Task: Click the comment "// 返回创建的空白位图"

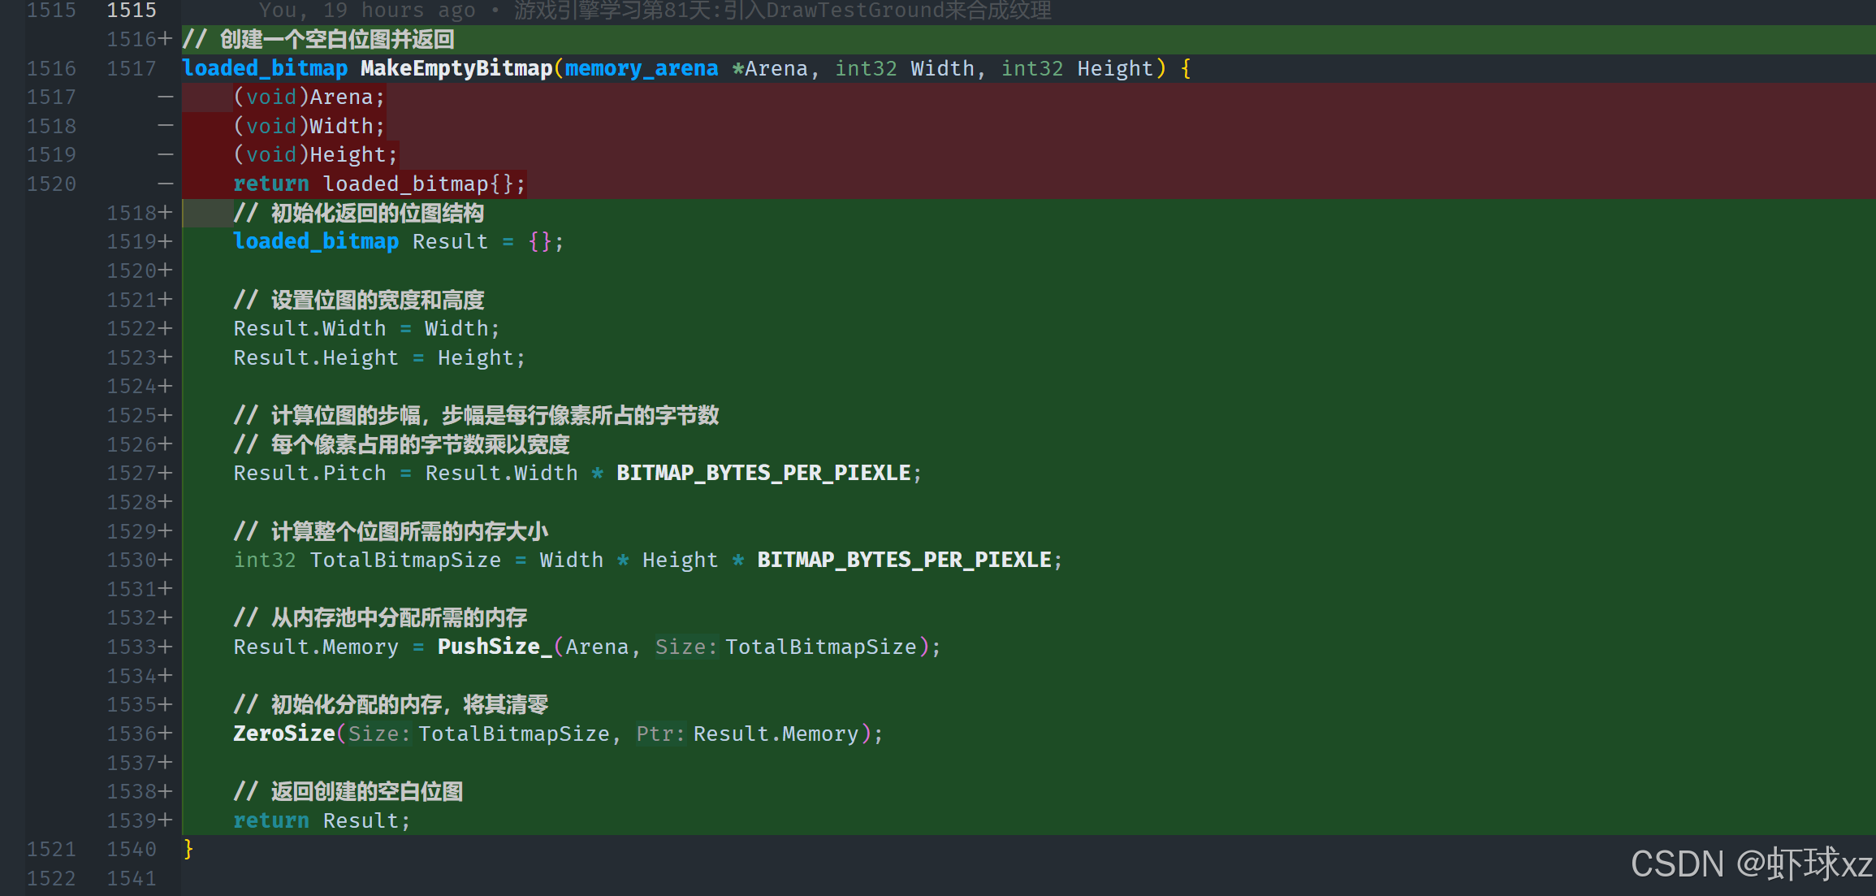Action: (x=348, y=792)
